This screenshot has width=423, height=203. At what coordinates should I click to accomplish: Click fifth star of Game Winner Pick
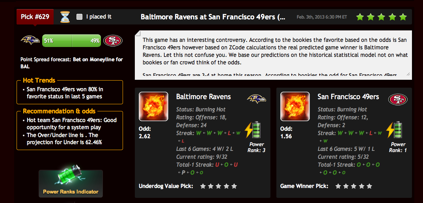tap(369, 186)
